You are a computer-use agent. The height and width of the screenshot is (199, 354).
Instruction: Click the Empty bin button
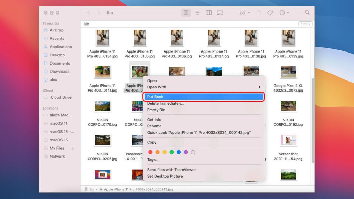[x=305, y=24]
